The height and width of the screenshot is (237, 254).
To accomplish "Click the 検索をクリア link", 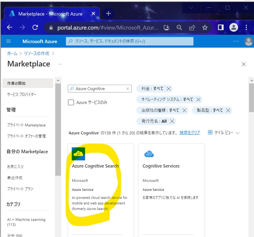I will pyautogui.click(x=190, y=133).
